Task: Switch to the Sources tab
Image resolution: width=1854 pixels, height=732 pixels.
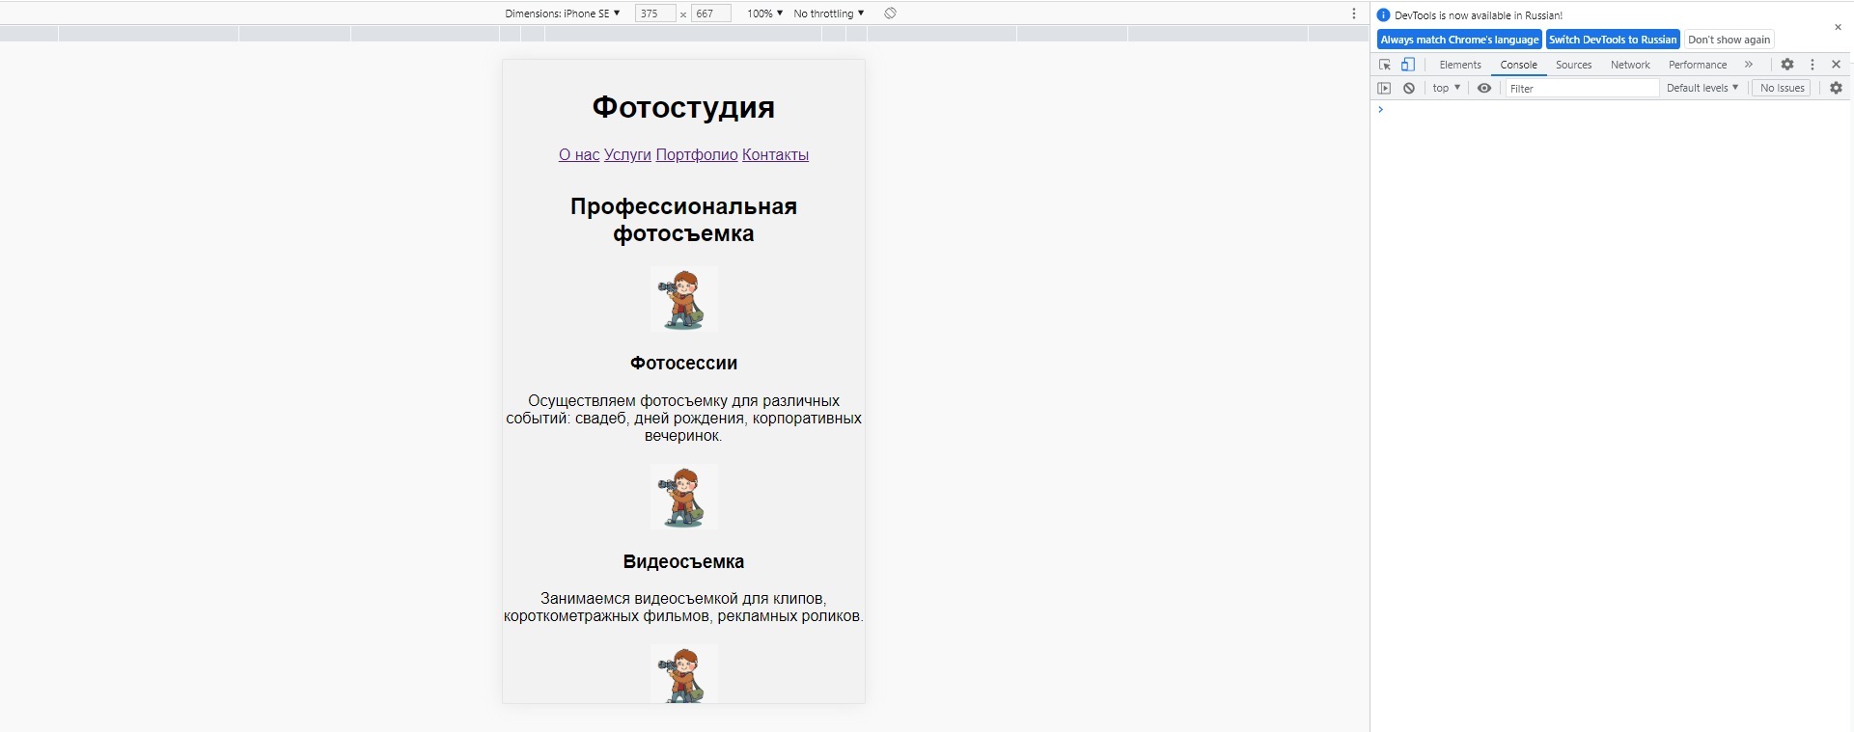Action: click(x=1573, y=65)
